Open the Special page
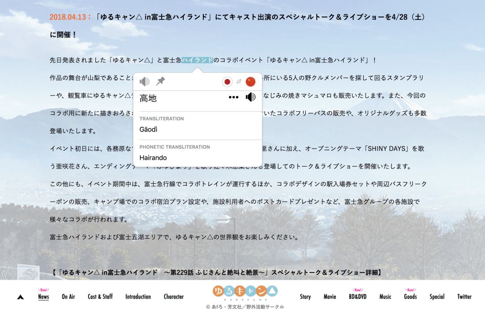Image resolution: width=485 pixels, height=313 pixels. click(x=437, y=296)
